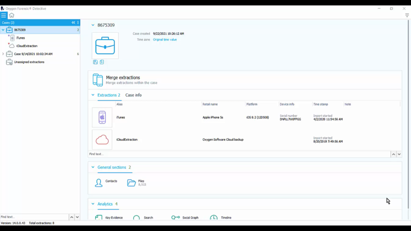Open the hamburger main menu
This screenshot has height=231, width=411.
3,15
